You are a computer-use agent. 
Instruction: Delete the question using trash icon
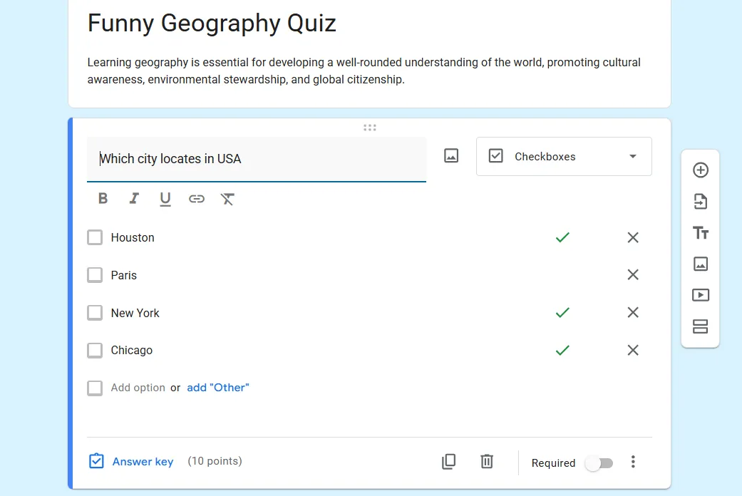point(487,462)
